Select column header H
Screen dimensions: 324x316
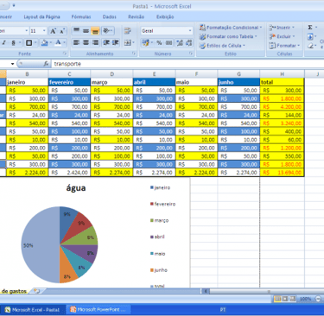(x=282, y=74)
